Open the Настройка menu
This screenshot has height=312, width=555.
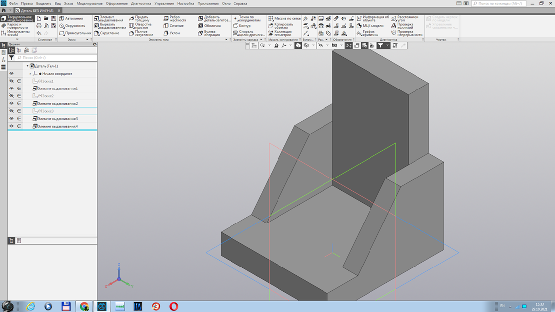pyautogui.click(x=185, y=3)
